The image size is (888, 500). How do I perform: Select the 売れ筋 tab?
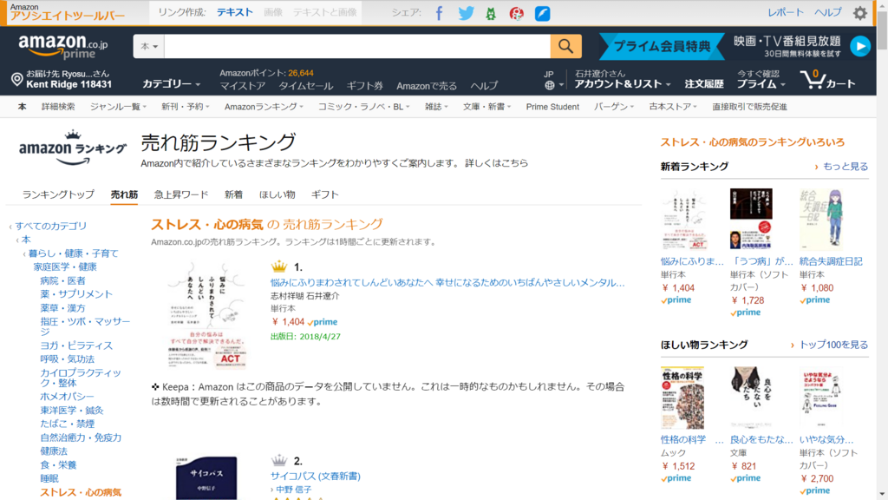click(x=124, y=194)
